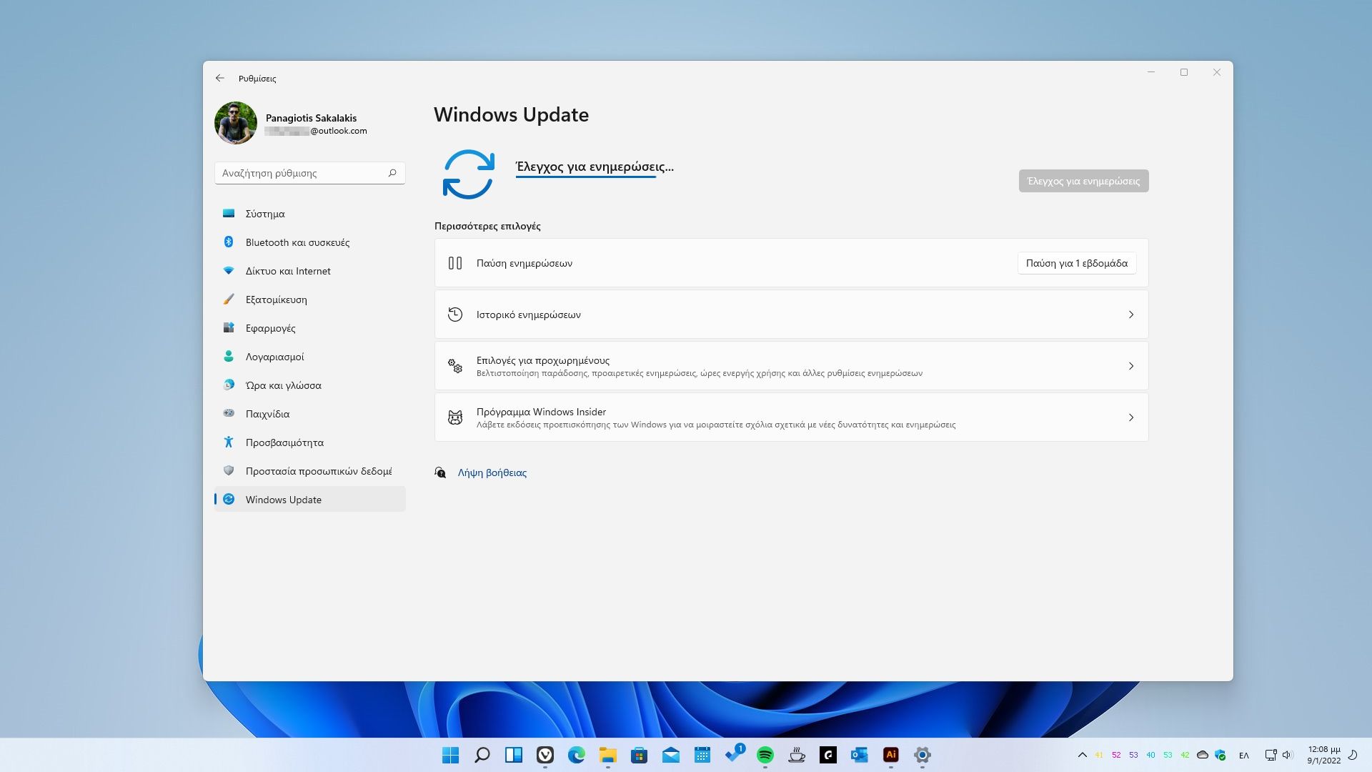Expand Πρόγραμμα Windows Insider chevron
Screen dimensions: 1372x772
click(x=1130, y=417)
